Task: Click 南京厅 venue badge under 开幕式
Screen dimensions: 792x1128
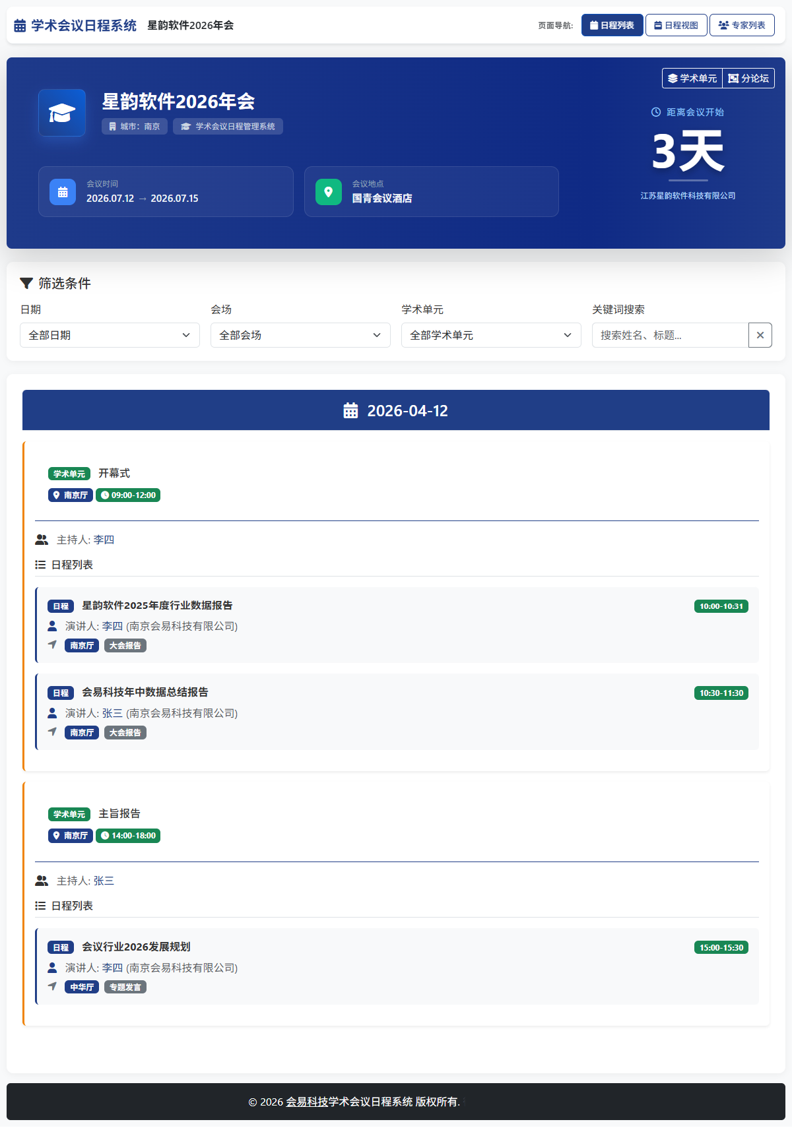Action: coord(71,495)
